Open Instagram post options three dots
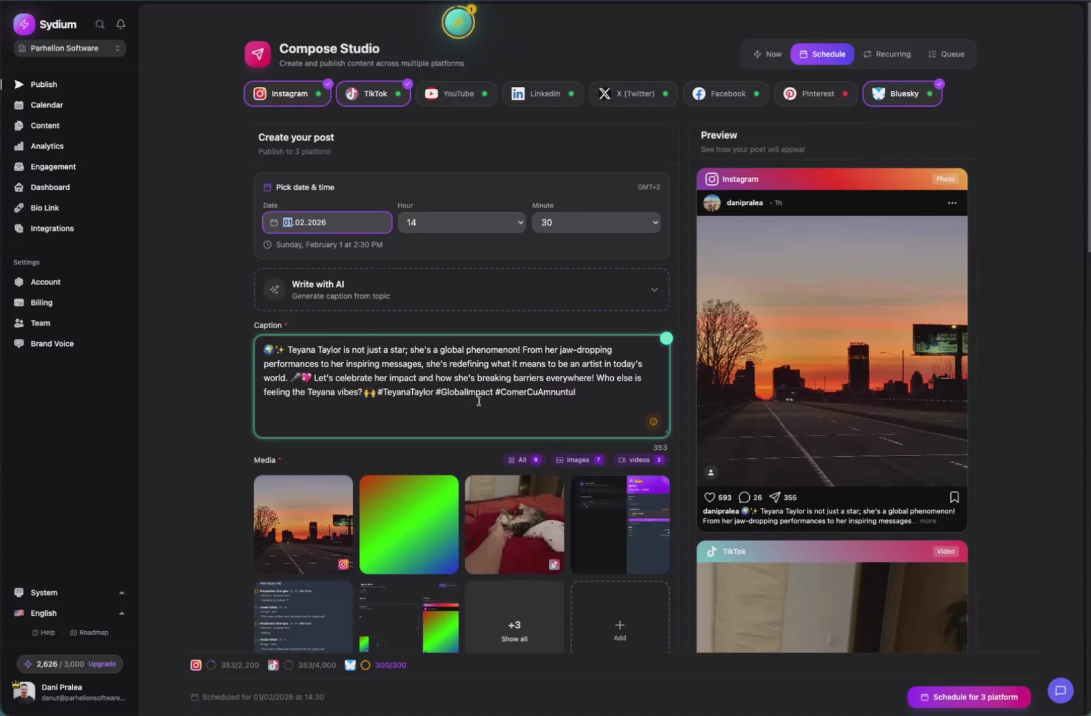The width and height of the screenshot is (1091, 716). [x=952, y=203]
